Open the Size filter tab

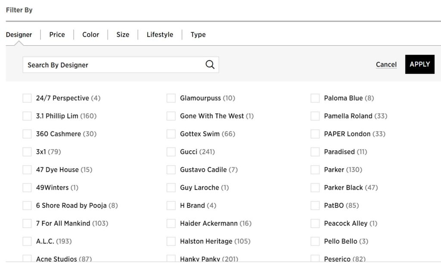pyautogui.click(x=123, y=35)
